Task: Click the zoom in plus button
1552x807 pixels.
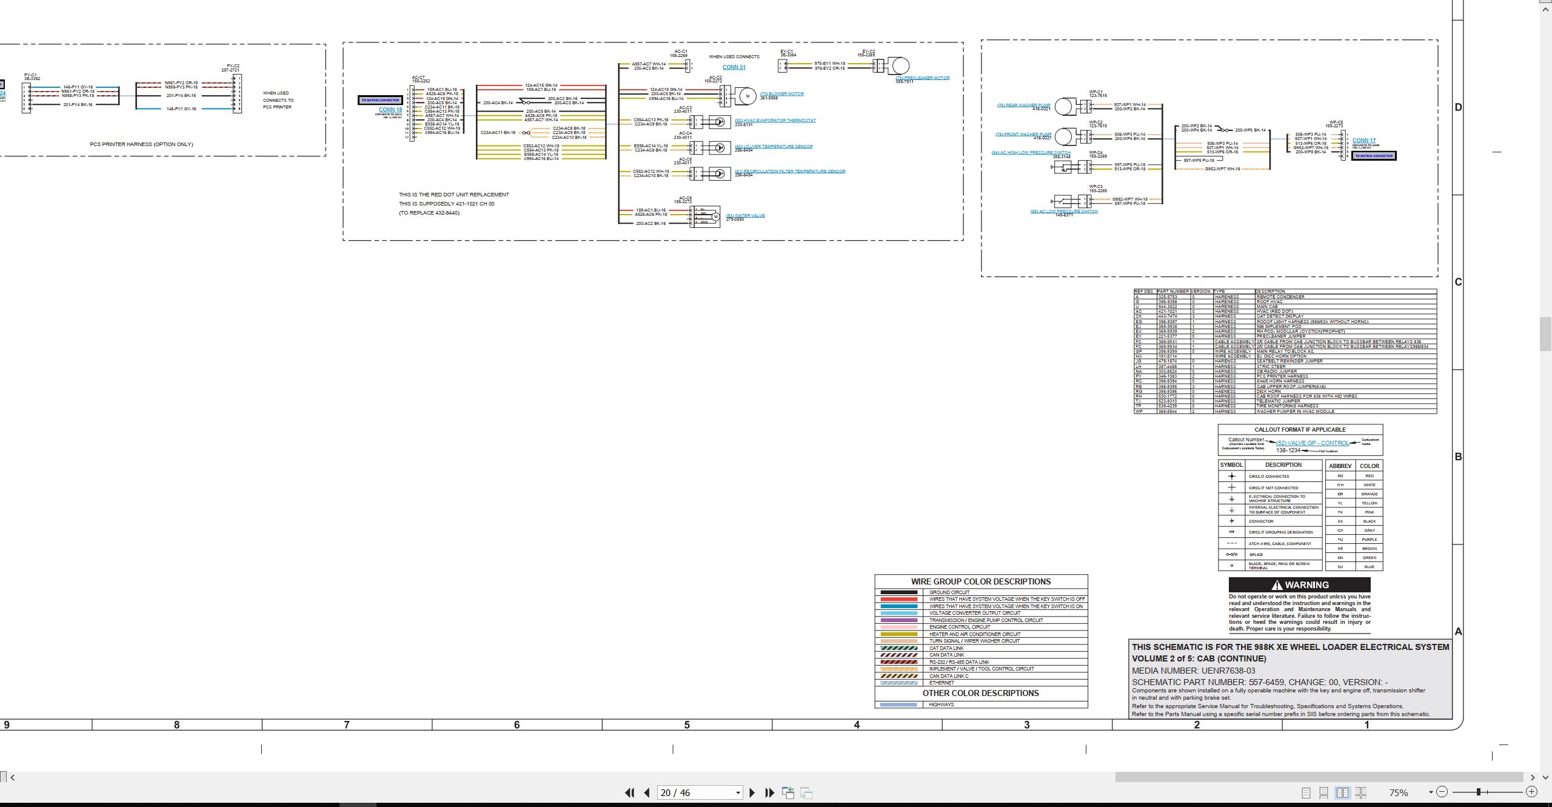Action: click(x=1531, y=791)
